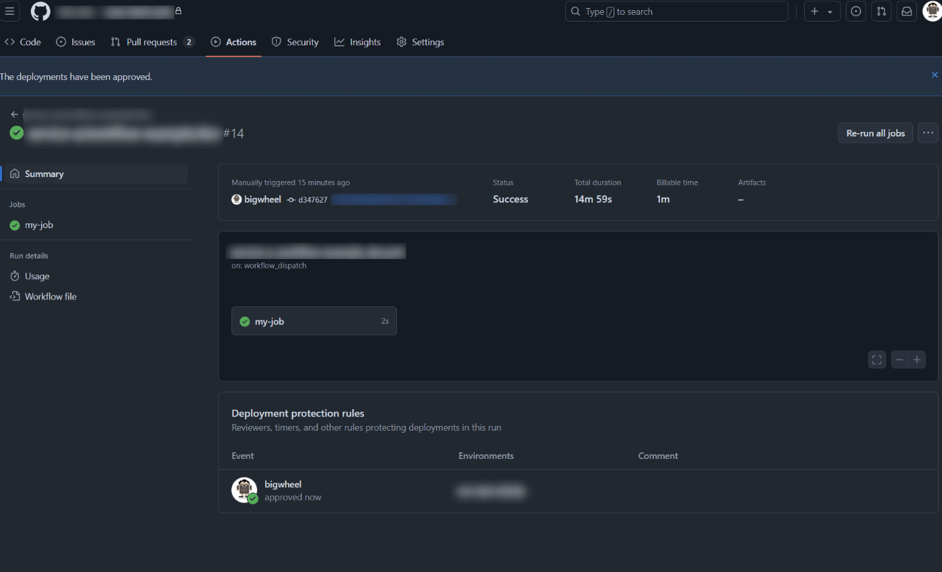Go back using the left arrow link
This screenshot has height=572, width=942.
click(14, 114)
